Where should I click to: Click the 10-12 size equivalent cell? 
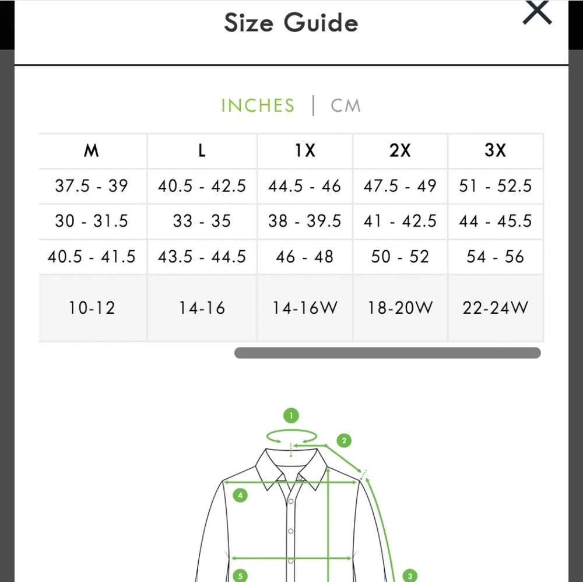coord(92,308)
